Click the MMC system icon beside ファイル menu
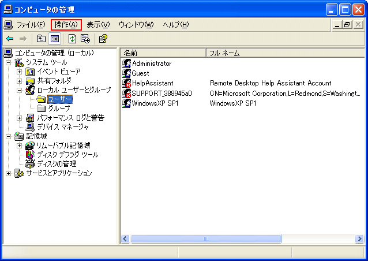This screenshot has height=261, width=368. click(x=9, y=25)
